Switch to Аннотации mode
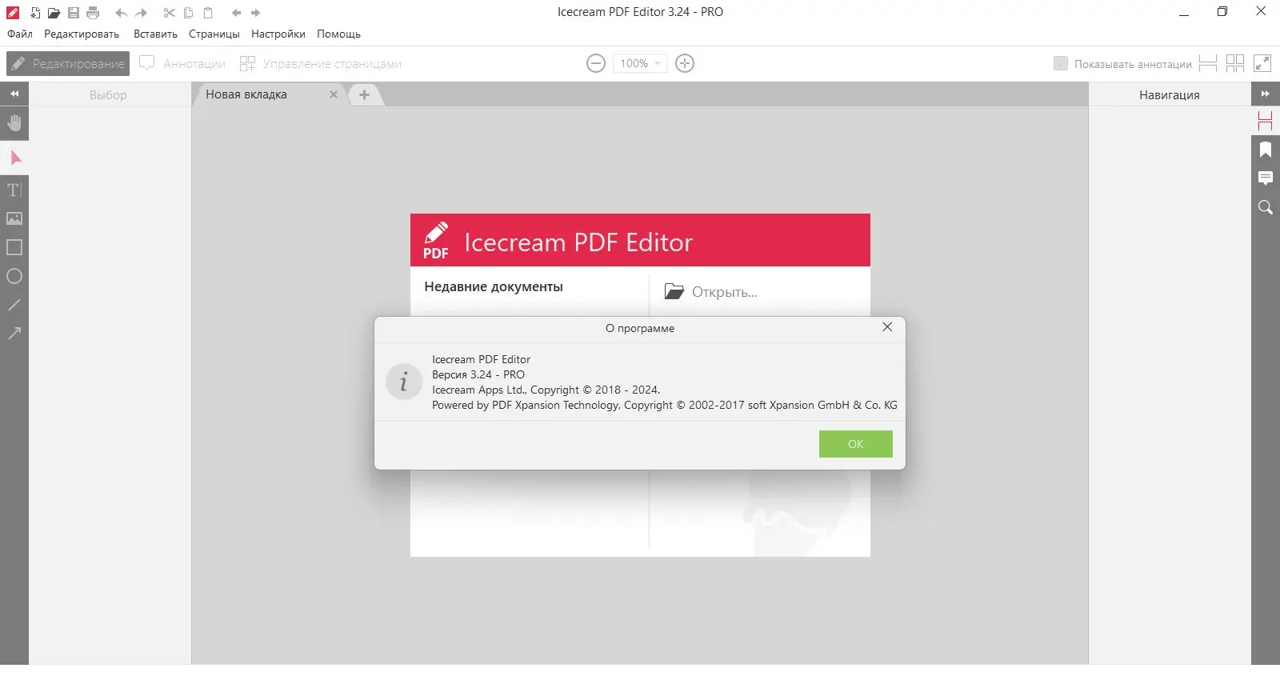The image size is (1280, 688). point(182,63)
